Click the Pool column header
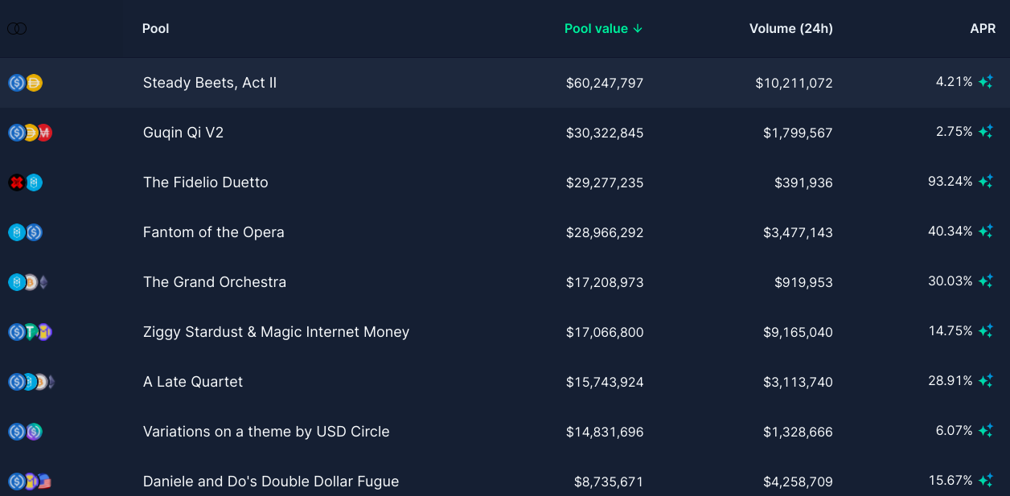The width and height of the screenshot is (1010, 496). pos(156,29)
